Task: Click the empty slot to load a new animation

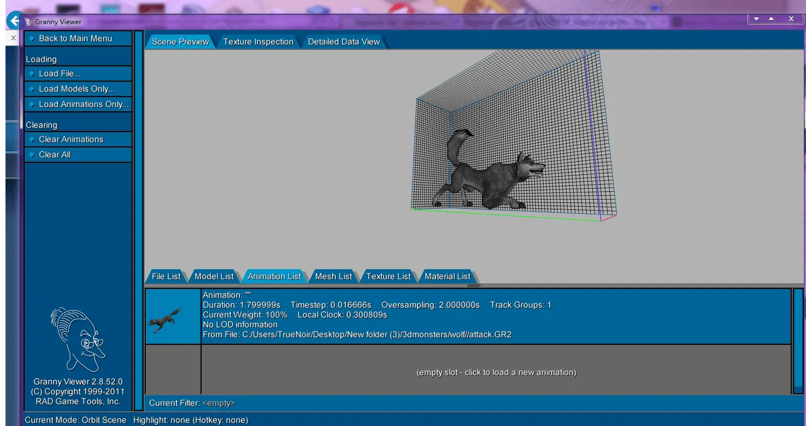Action: [496, 372]
